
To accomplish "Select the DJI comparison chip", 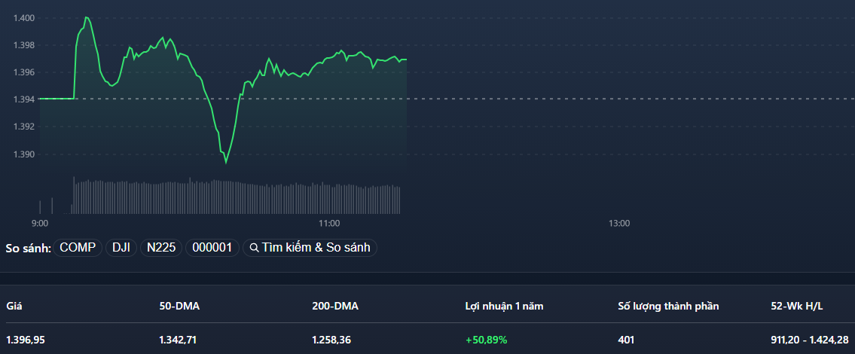I will coord(121,248).
